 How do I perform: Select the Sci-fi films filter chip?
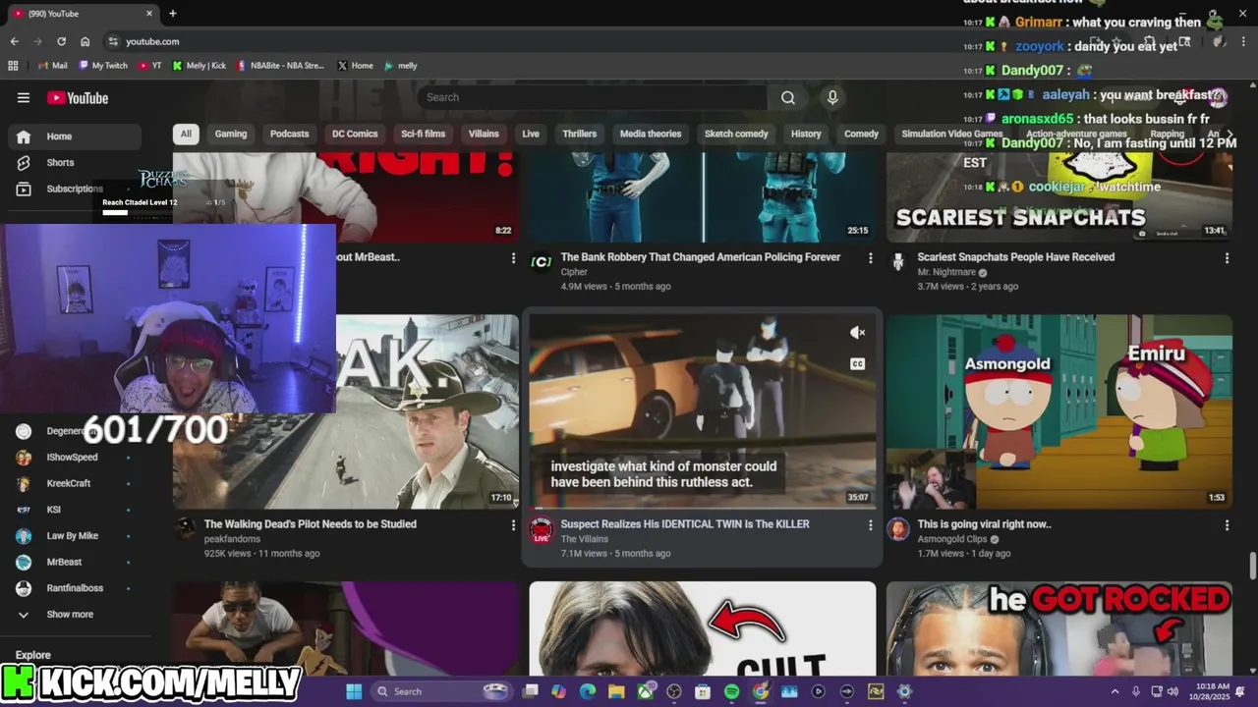click(423, 134)
